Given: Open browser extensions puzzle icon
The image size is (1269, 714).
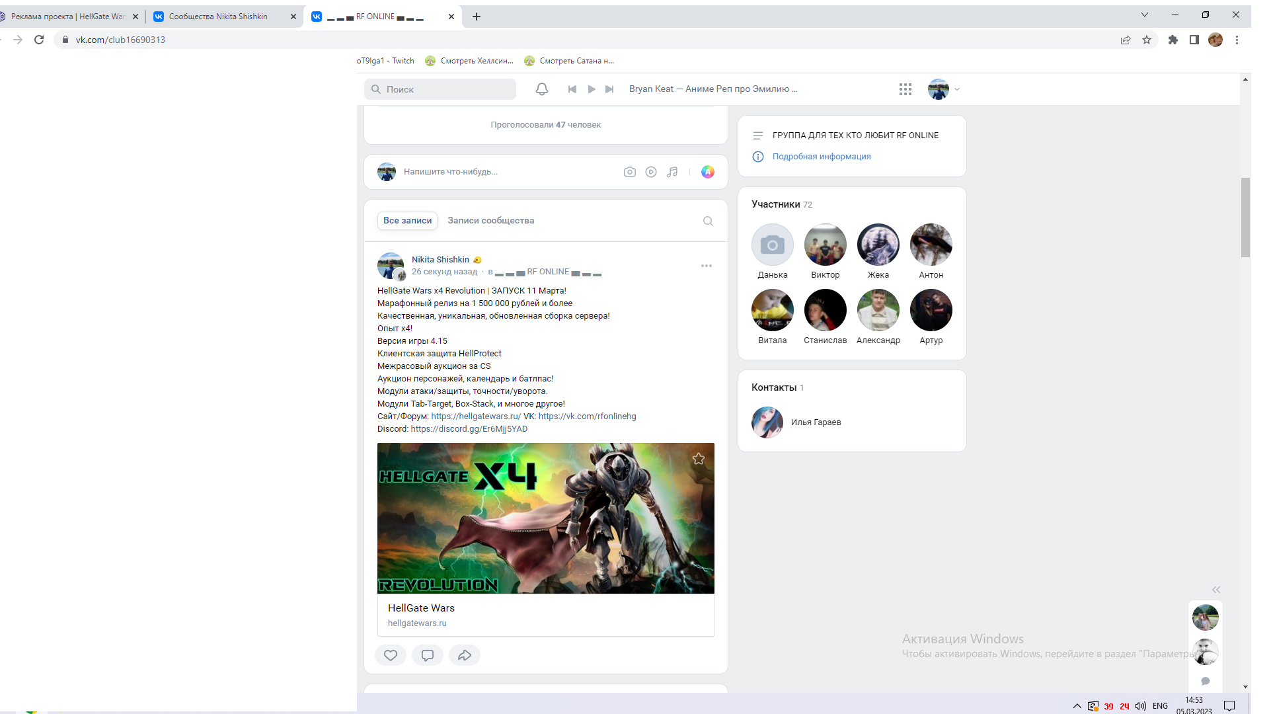Looking at the screenshot, I should 1173,40.
